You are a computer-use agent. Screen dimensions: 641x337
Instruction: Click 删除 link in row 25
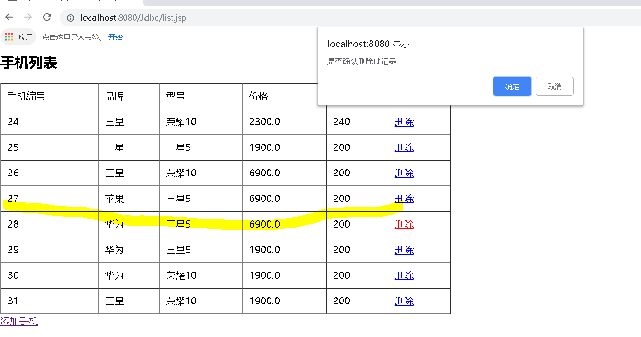404,147
